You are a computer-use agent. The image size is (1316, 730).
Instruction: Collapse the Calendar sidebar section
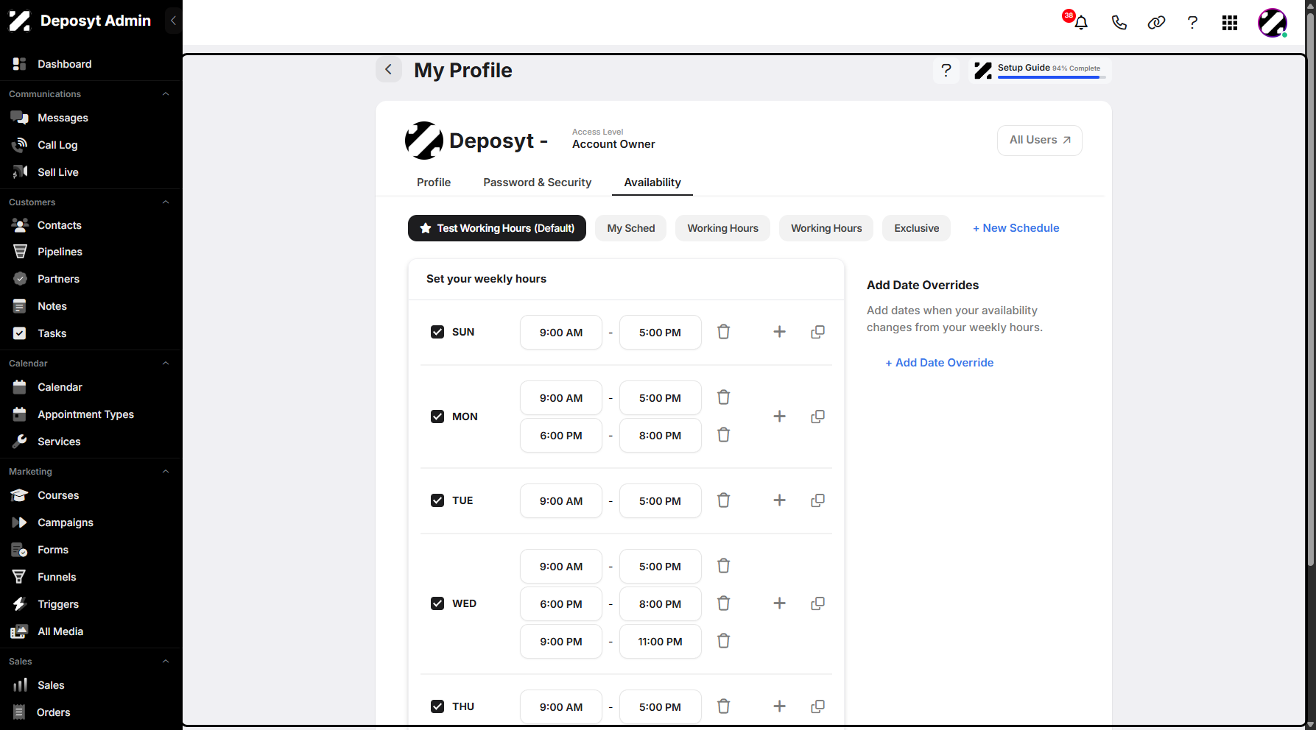(166, 364)
